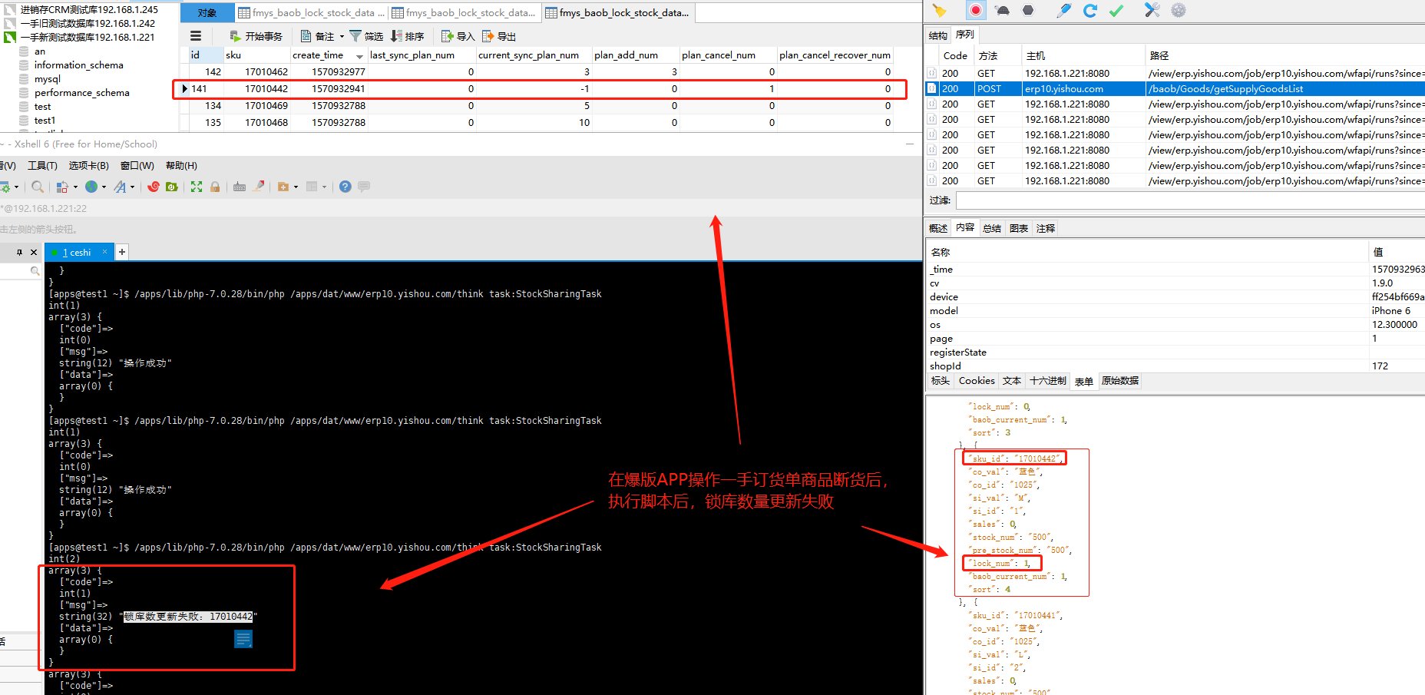This screenshot has height=695, width=1425.
Task: Open the 注释 notes tab
Action: pyautogui.click(x=1046, y=228)
